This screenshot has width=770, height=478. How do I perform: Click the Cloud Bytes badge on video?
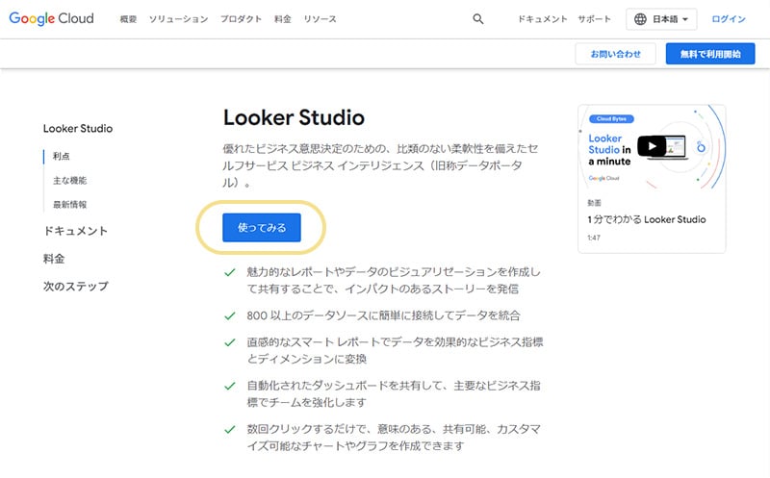point(611,118)
